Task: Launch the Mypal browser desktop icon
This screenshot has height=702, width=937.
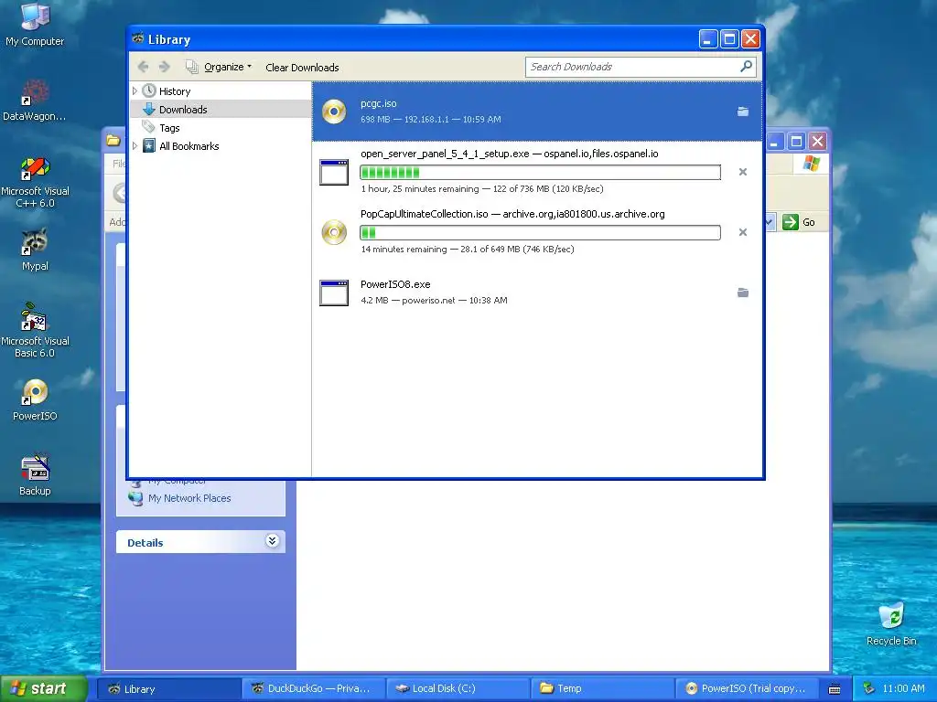Action: click(35, 250)
